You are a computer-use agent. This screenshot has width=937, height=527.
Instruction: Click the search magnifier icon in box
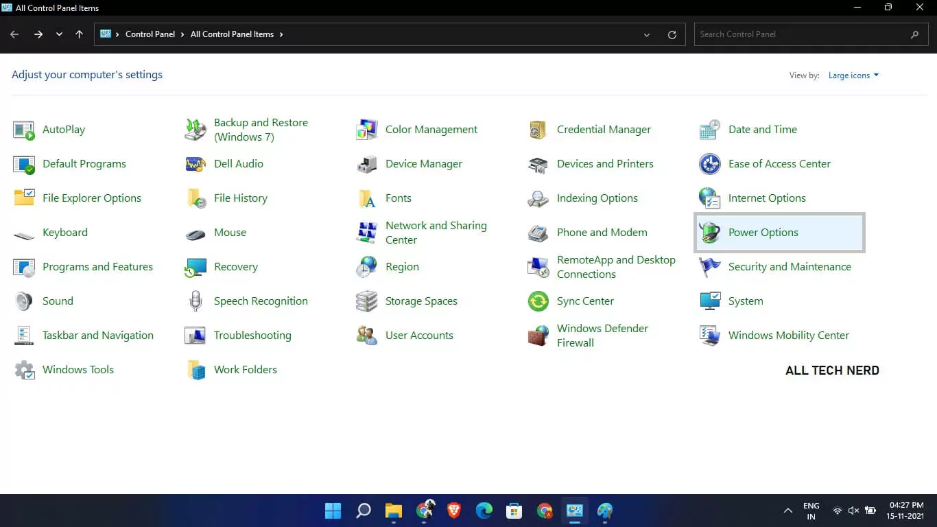pyautogui.click(x=914, y=34)
